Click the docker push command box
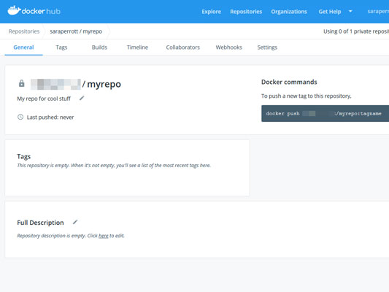 pyautogui.click(x=325, y=113)
